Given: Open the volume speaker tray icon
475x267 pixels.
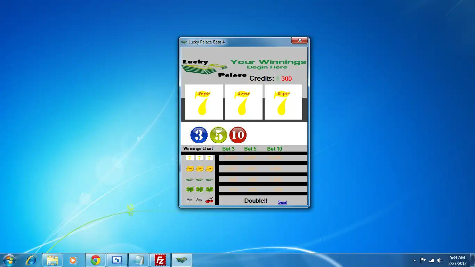Looking at the screenshot, I should [x=440, y=260].
